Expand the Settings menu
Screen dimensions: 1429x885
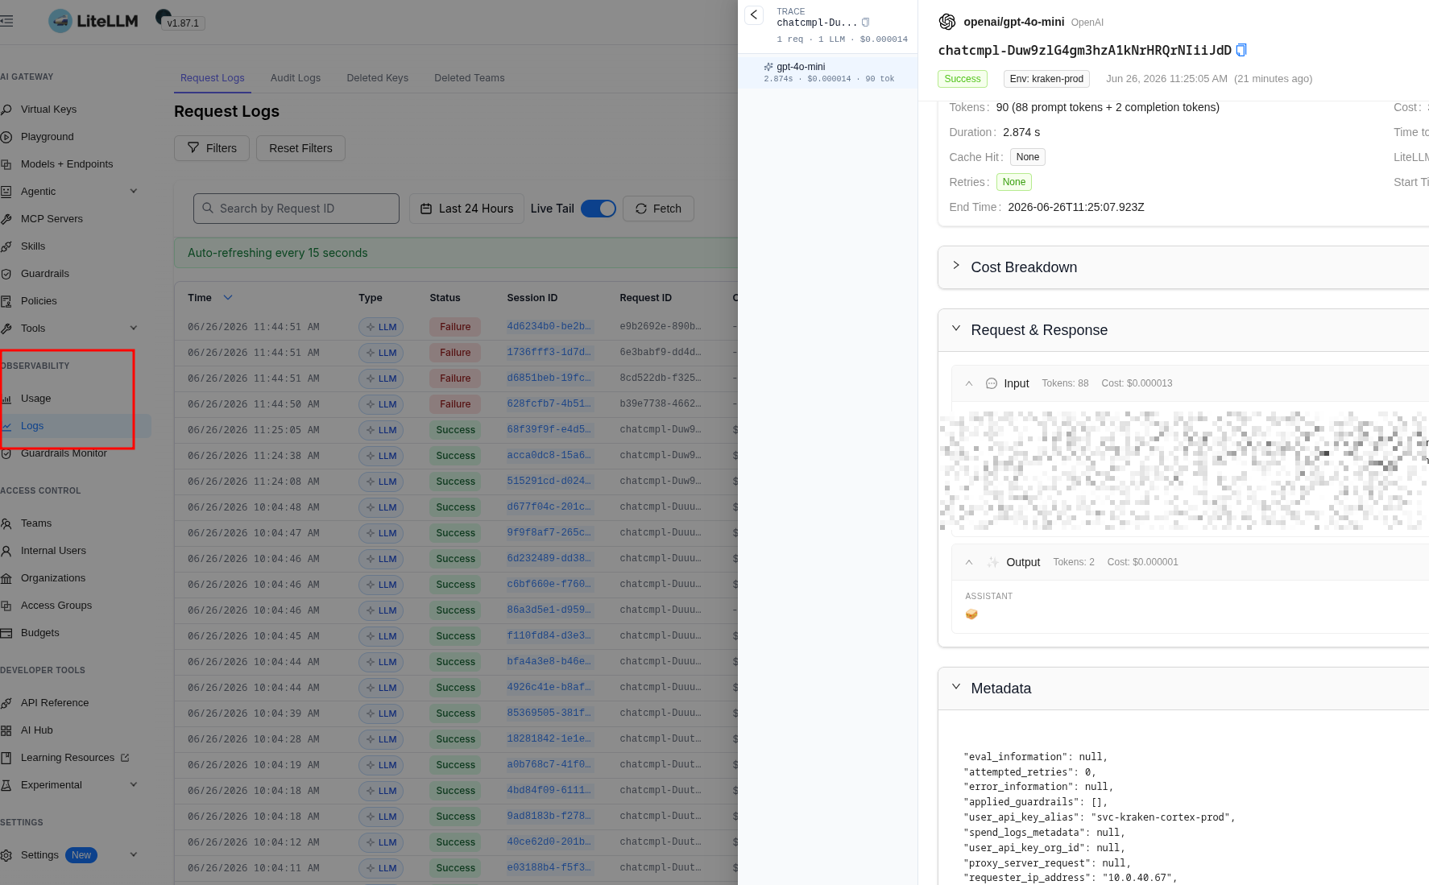(x=134, y=855)
